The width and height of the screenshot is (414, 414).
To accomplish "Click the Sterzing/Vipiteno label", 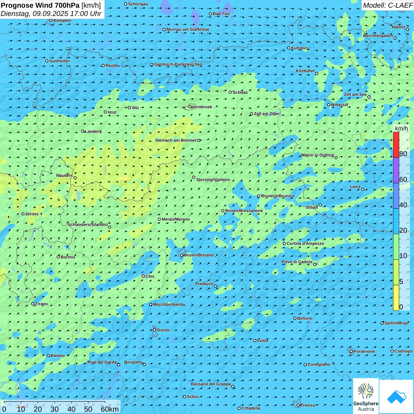I will [x=213, y=179].
